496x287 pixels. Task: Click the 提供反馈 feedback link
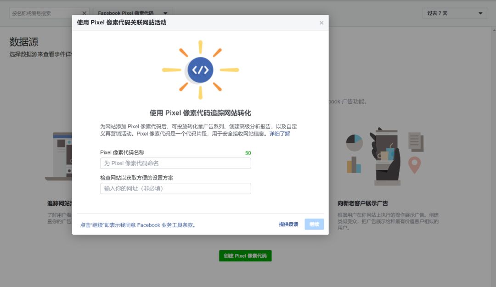288,224
